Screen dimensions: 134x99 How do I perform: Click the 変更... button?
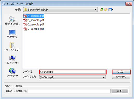pos(120,91)
